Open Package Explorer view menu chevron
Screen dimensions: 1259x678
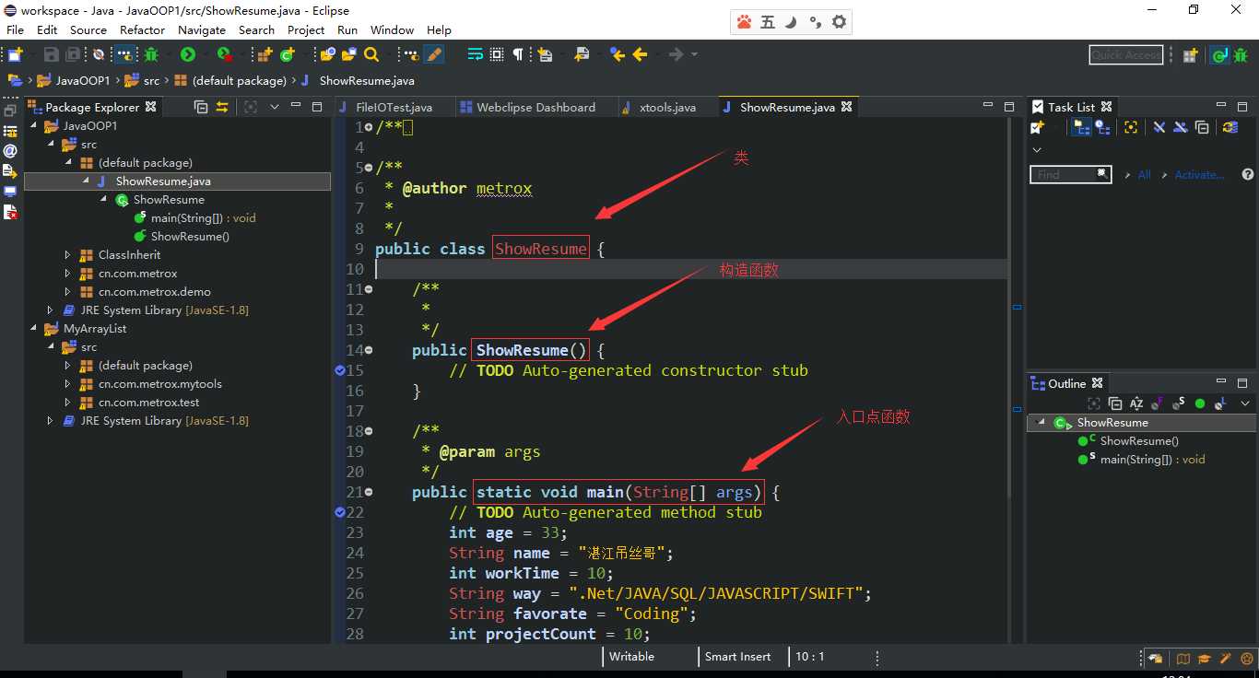tap(274, 107)
